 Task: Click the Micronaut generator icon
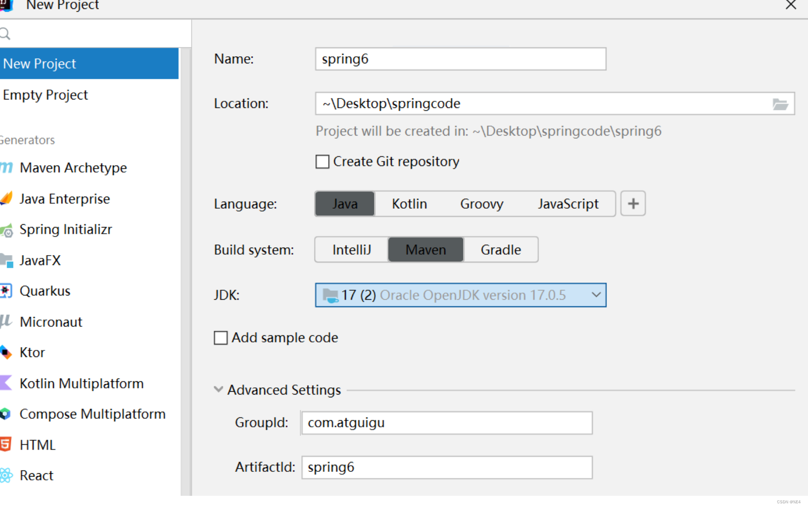pos(6,321)
